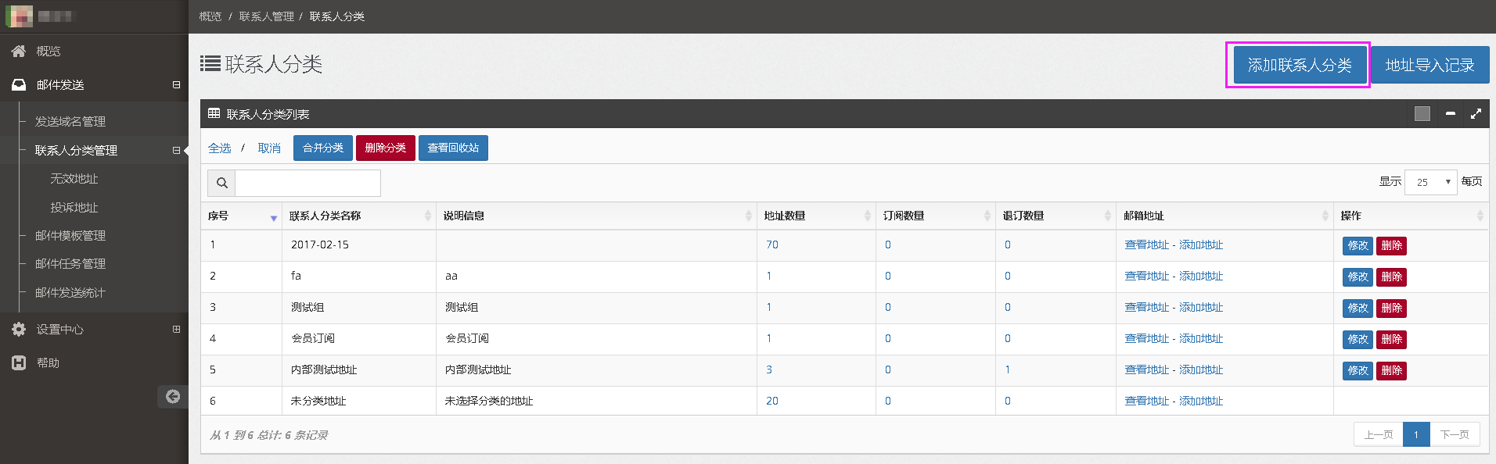
Task: Click the home icon beside 概览
Action: tap(19, 51)
